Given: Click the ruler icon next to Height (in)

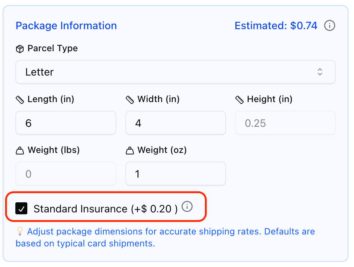Looking at the screenshot, I should (239, 99).
